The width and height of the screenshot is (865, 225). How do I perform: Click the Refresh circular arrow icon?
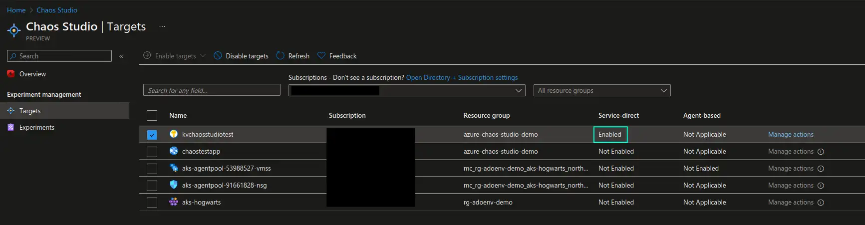tap(281, 56)
